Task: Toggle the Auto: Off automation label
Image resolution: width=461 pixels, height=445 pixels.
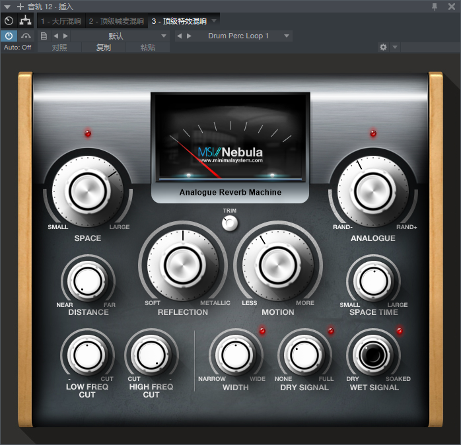Action: coord(17,48)
